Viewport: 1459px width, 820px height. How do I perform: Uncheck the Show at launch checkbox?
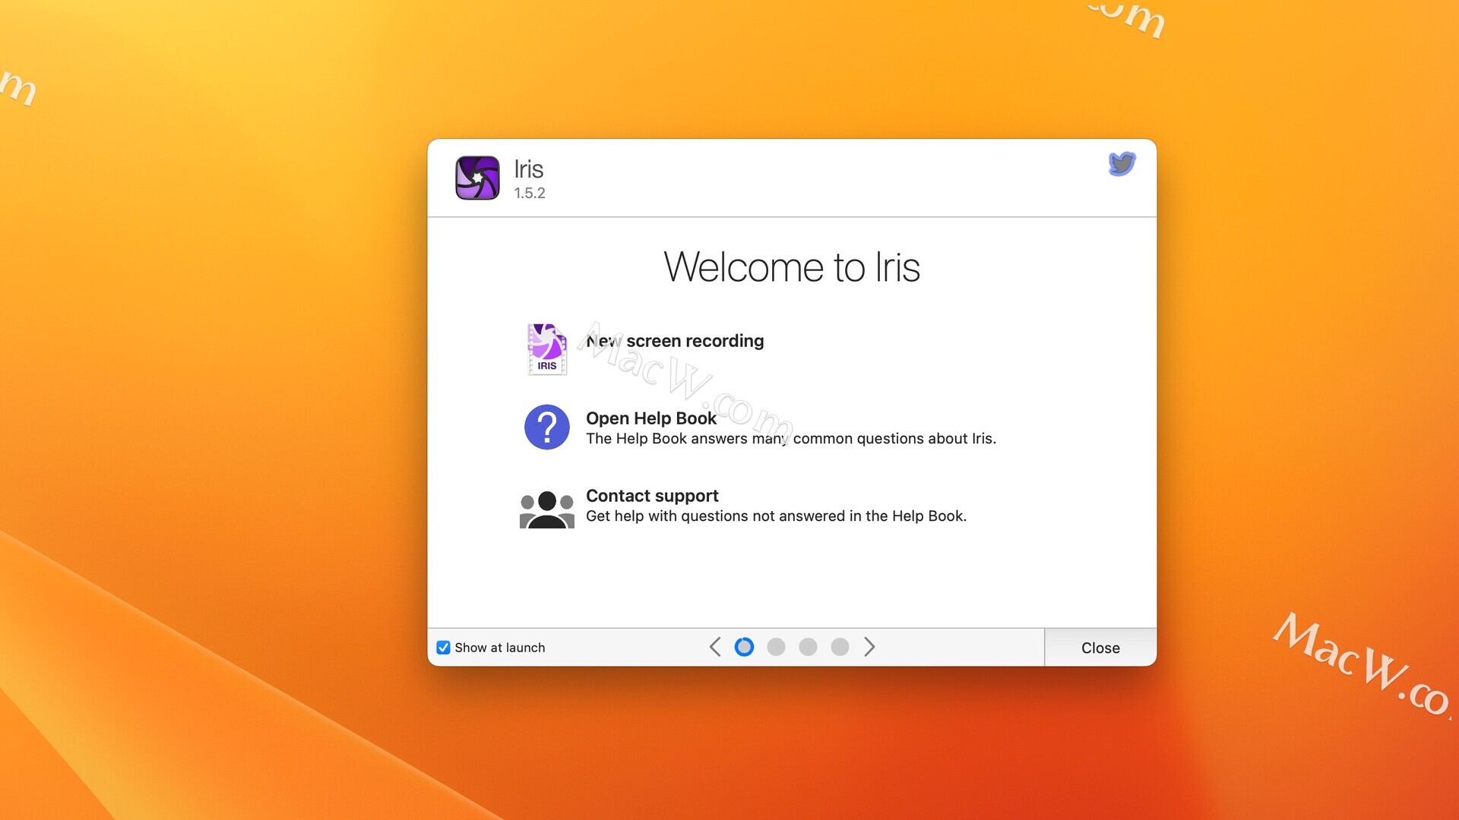pyautogui.click(x=445, y=647)
